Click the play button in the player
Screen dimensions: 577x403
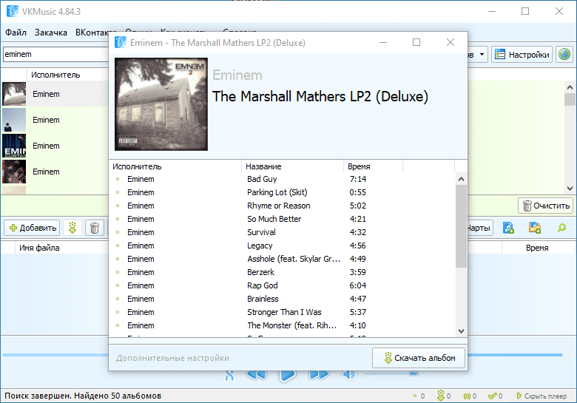[x=288, y=376]
